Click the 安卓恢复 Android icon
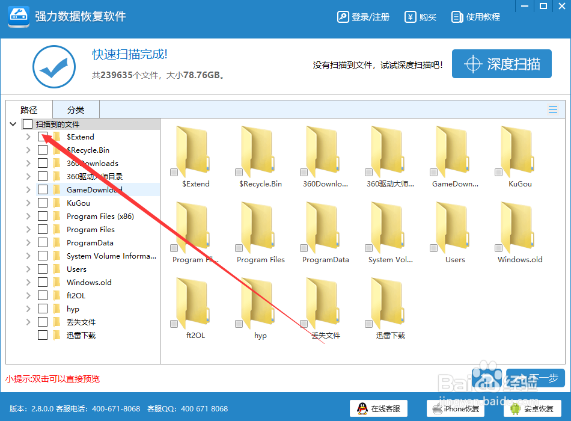571x421 pixels. [515, 408]
